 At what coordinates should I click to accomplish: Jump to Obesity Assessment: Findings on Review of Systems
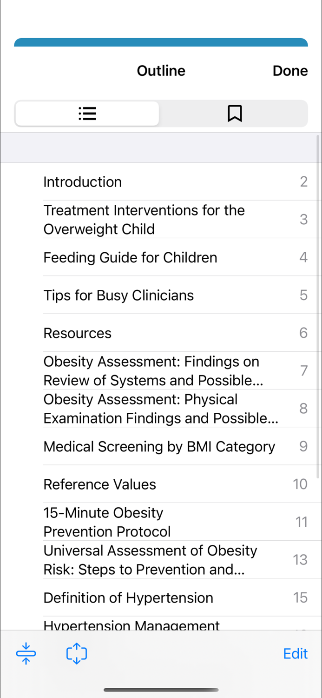coord(176,371)
